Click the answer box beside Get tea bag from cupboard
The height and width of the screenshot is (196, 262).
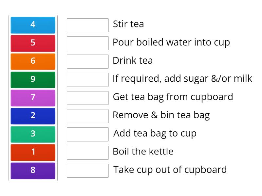[x=87, y=97]
